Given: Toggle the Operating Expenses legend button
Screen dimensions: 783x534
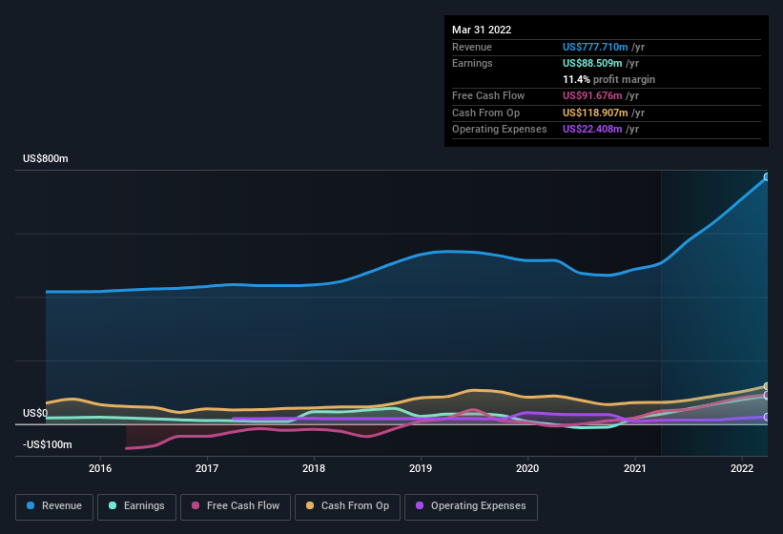Looking at the screenshot, I should tap(471, 506).
